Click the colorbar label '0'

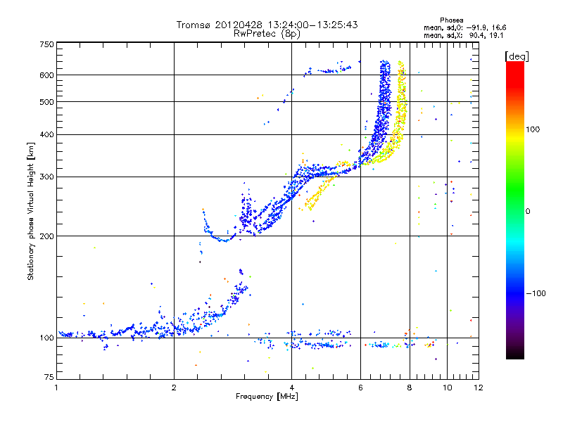pyautogui.click(x=527, y=211)
